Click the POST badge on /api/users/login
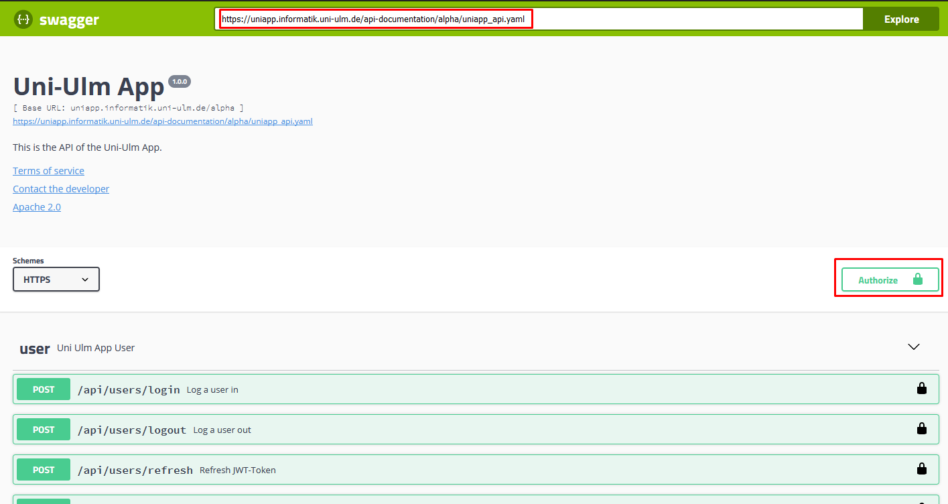This screenshot has height=504, width=948. pos(44,389)
